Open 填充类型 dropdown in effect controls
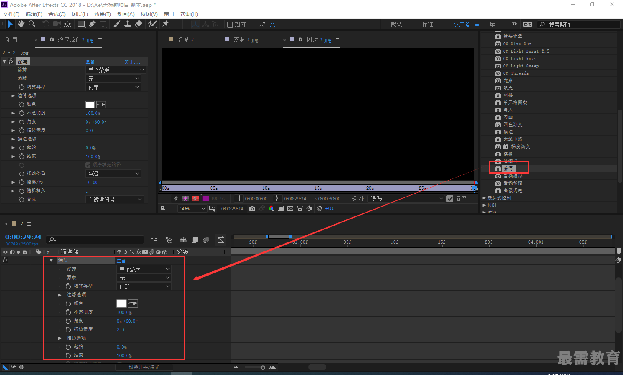Viewport: 623px width, 375px height. point(113,87)
